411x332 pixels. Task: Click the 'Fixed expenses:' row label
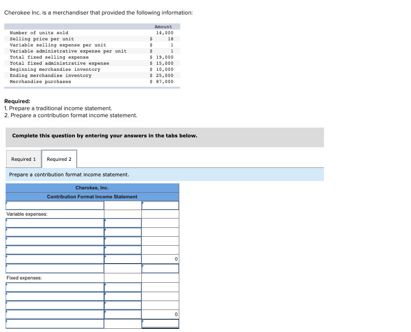point(24,278)
